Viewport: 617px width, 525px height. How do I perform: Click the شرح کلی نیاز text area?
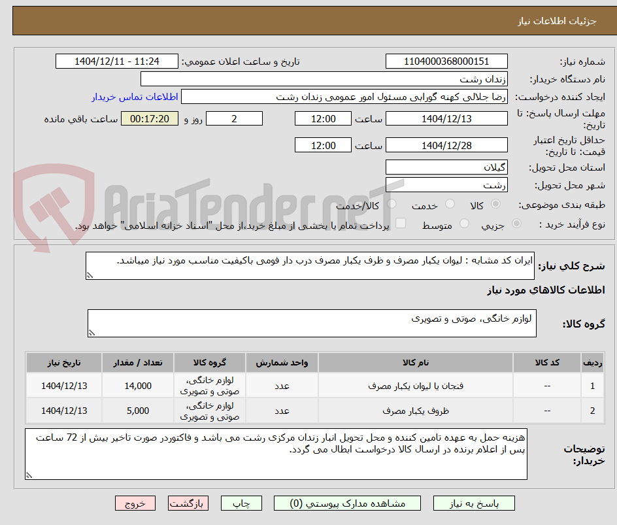(x=310, y=266)
